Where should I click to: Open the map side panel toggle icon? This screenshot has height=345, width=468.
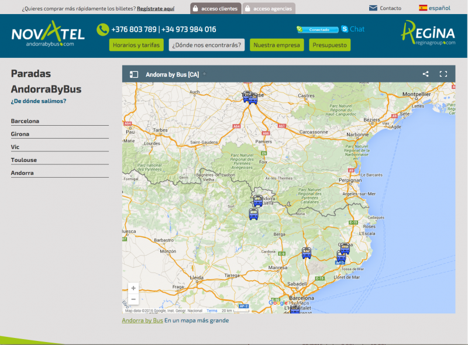(133, 74)
